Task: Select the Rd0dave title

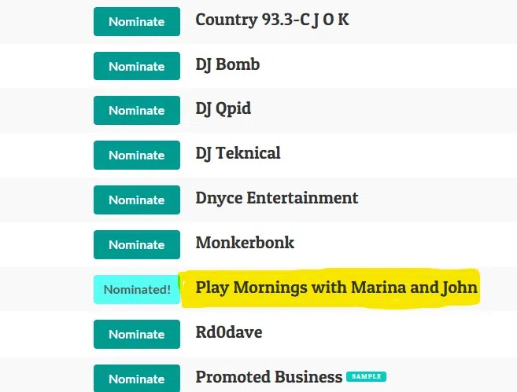Action: click(x=228, y=333)
